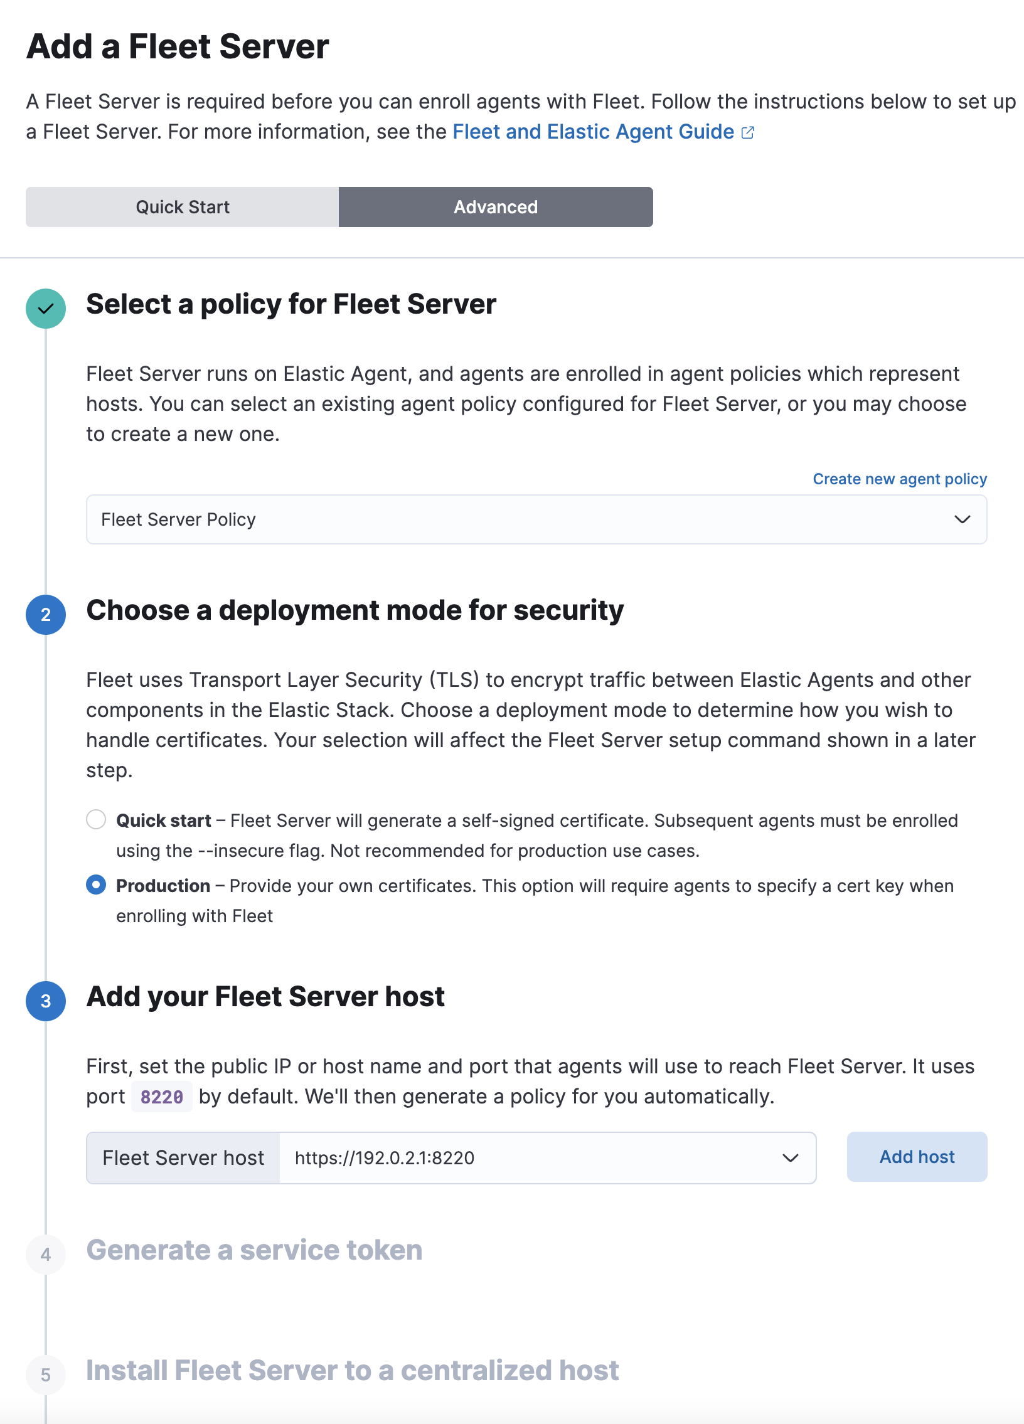Select the Production deployment mode radio
1024x1424 pixels.
pos(95,885)
